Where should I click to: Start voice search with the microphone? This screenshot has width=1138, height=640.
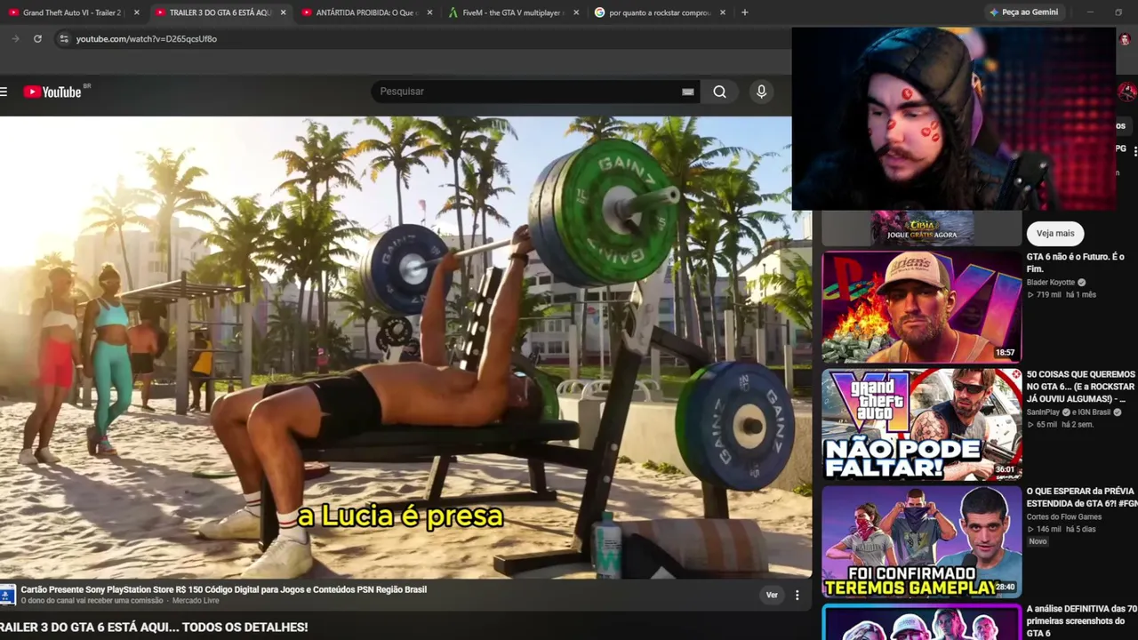coord(761,92)
